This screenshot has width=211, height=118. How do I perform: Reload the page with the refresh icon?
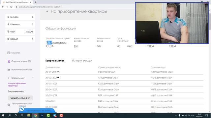11,7
